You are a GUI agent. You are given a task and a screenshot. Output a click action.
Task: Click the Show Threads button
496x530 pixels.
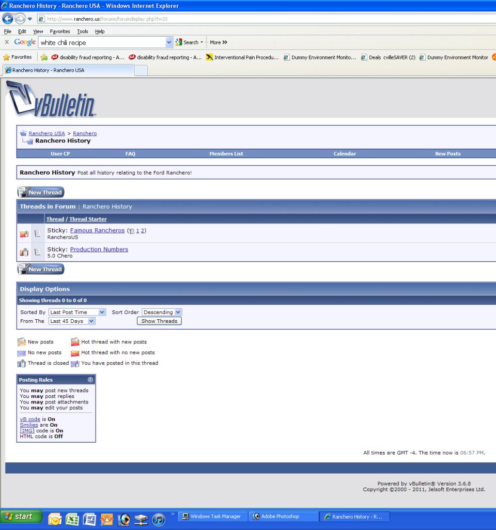point(159,321)
